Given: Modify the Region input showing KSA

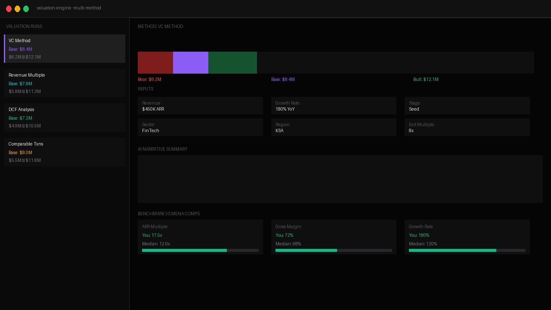Looking at the screenshot, I should pyautogui.click(x=334, y=127).
